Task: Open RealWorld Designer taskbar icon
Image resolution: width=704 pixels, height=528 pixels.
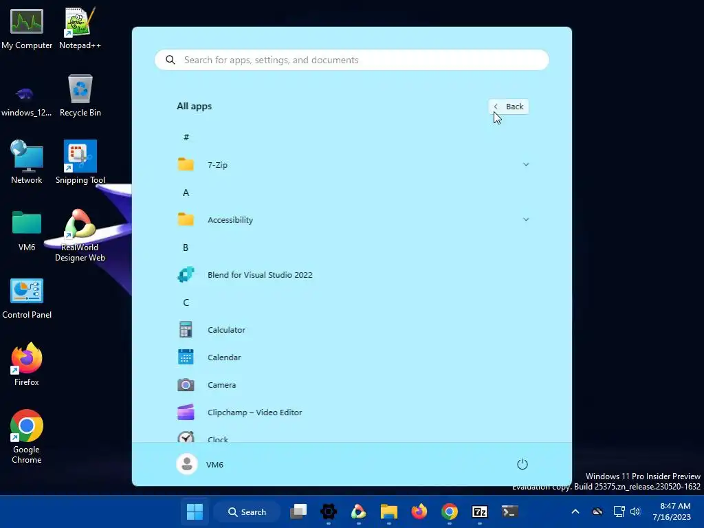Action: click(x=358, y=511)
